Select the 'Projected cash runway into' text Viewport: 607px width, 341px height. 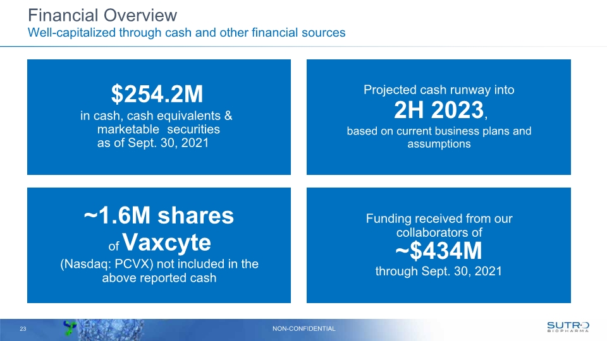438,90
